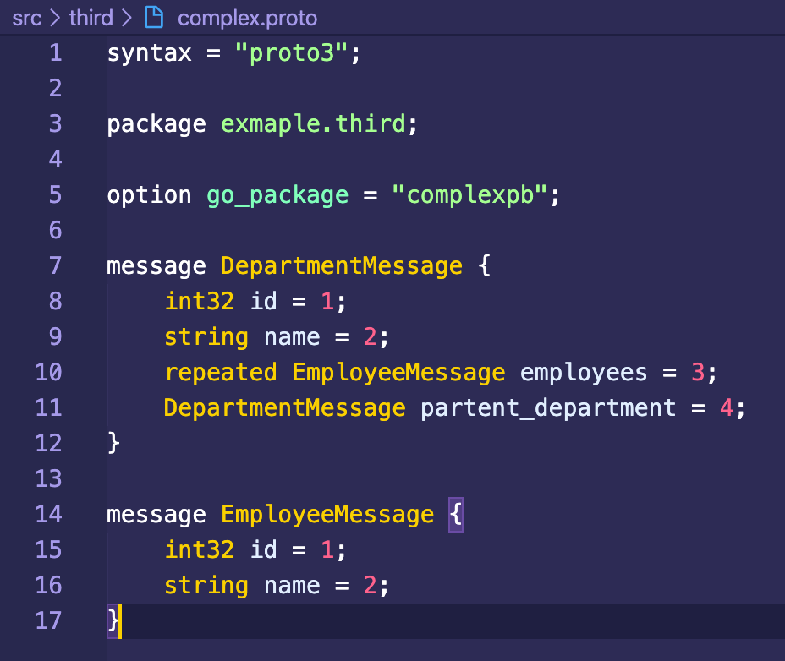The width and height of the screenshot is (785, 661).
Task: Click field number 3 on line 10
Action: tap(698, 372)
